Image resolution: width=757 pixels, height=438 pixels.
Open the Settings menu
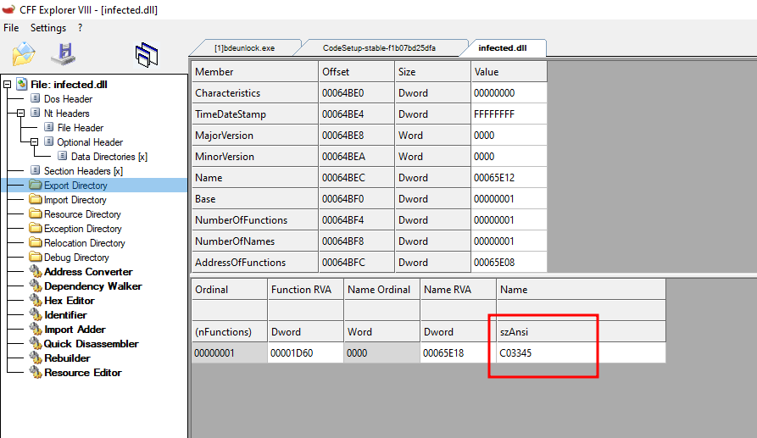click(48, 28)
